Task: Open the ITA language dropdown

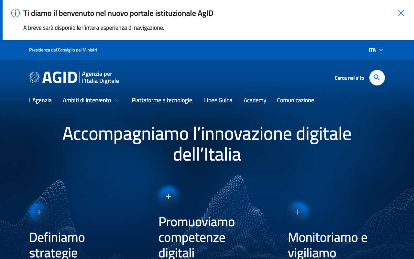Action: click(x=376, y=50)
